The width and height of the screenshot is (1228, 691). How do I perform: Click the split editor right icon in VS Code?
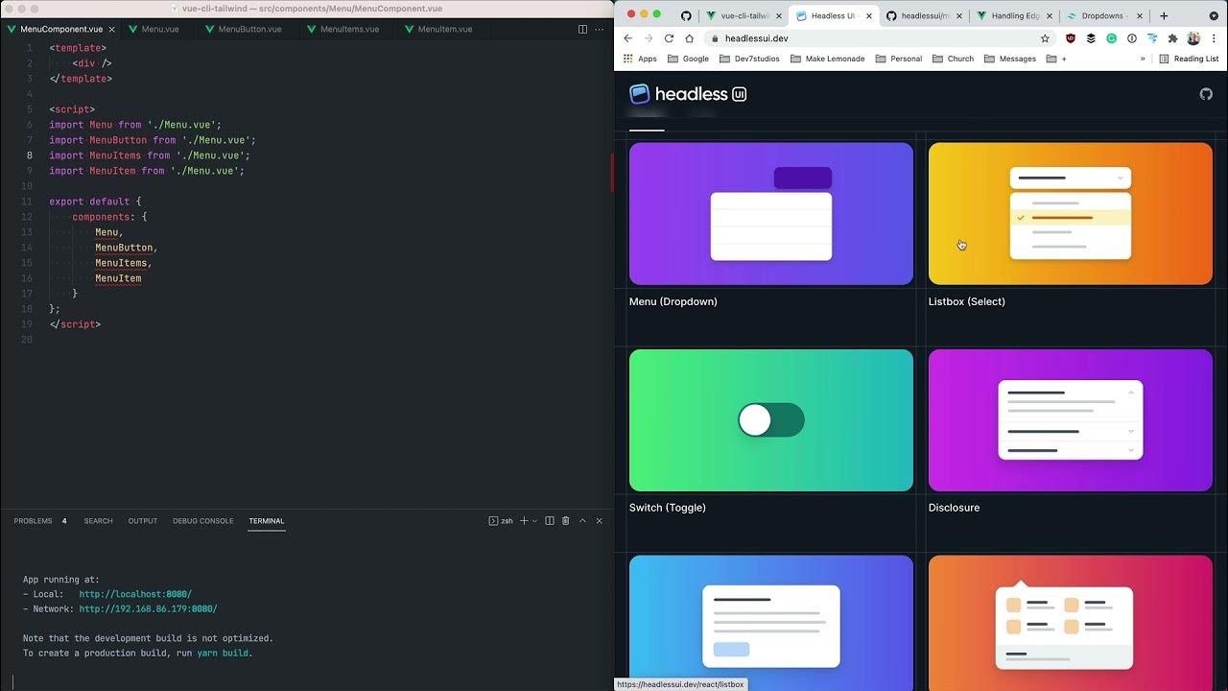582,29
